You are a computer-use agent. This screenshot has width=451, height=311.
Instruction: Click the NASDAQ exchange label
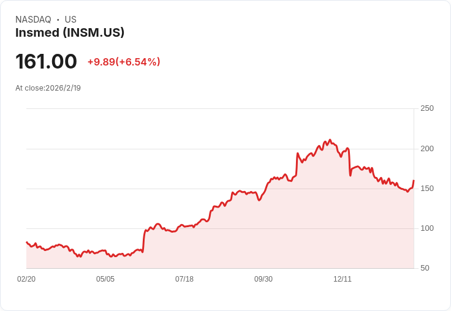click(x=33, y=20)
